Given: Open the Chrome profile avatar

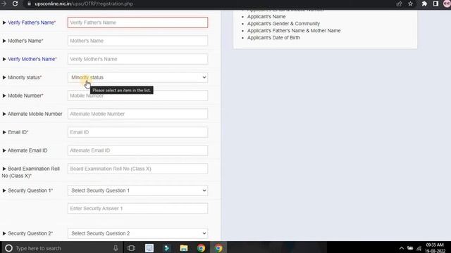Looking at the screenshot, I should [447, 4].
